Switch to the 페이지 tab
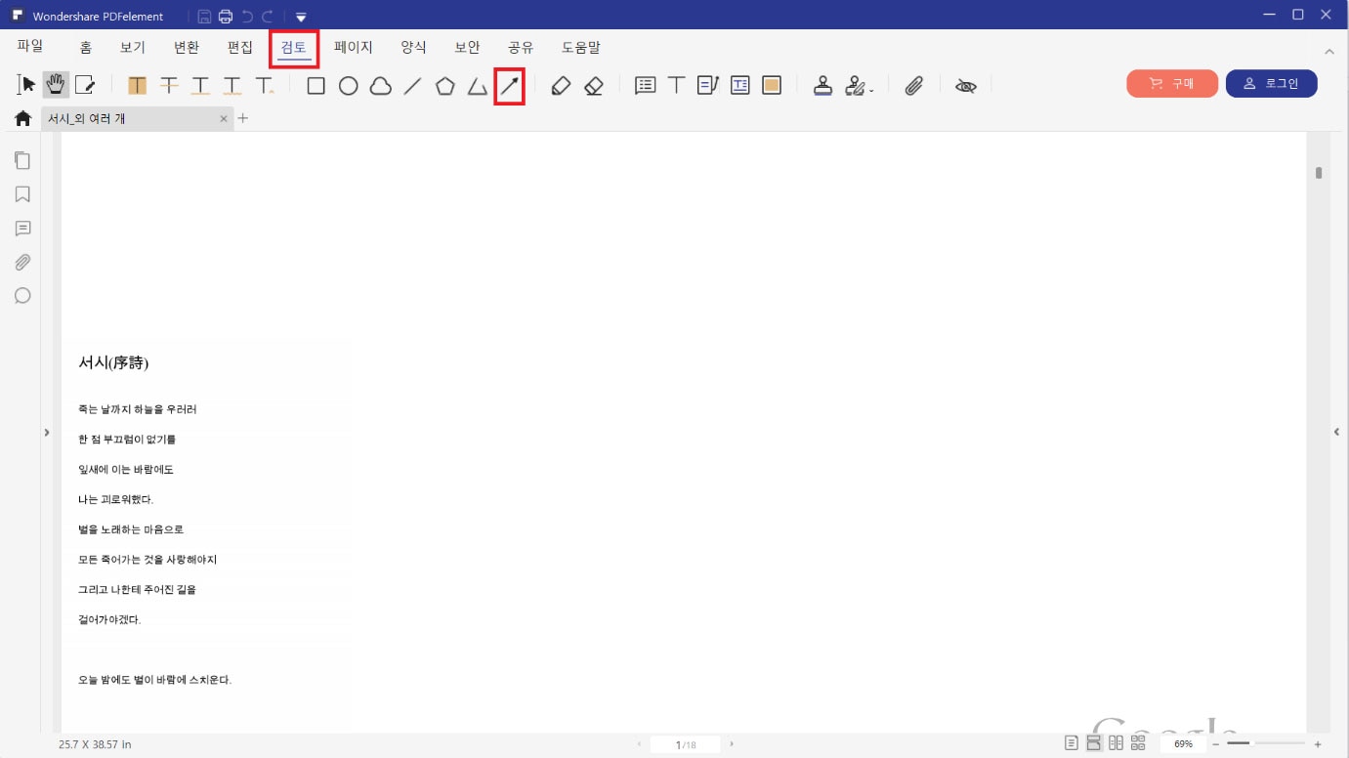 pyautogui.click(x=354, y=47)
